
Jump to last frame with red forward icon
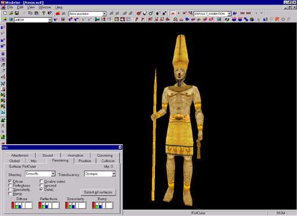click(248, 13)
